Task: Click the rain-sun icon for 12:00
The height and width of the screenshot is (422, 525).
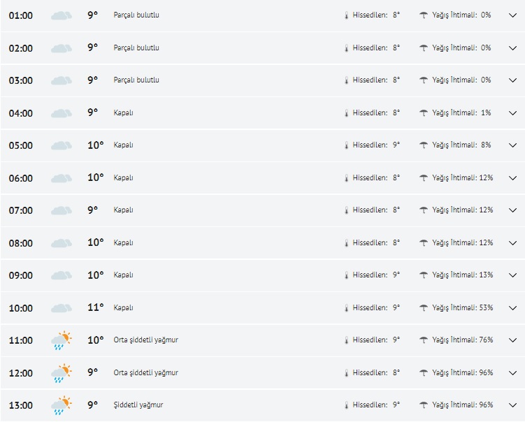Action: (62, 373)
